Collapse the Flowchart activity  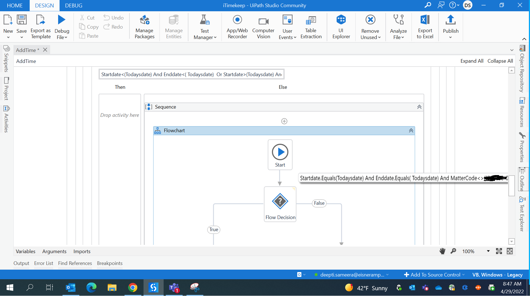411,131
